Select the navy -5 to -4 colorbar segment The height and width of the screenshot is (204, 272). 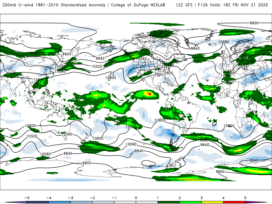(x=38, y=202)
